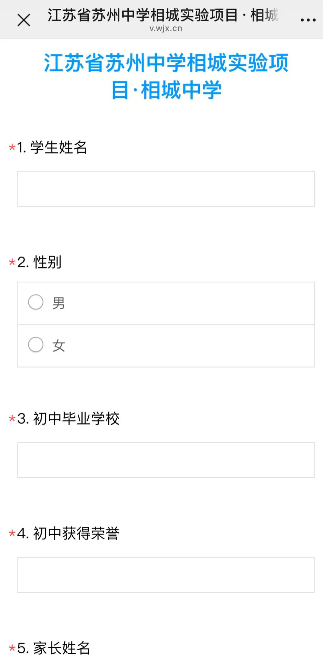Click the close X in the top bar
This screenshot has height=665, width=323.
click(x=23, y=20)
